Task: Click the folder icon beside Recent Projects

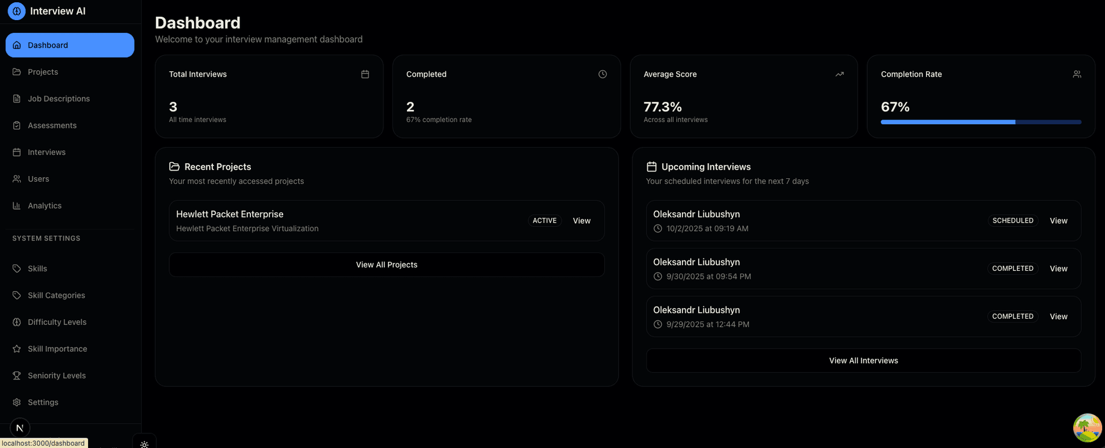Action: tap(174, 167)
